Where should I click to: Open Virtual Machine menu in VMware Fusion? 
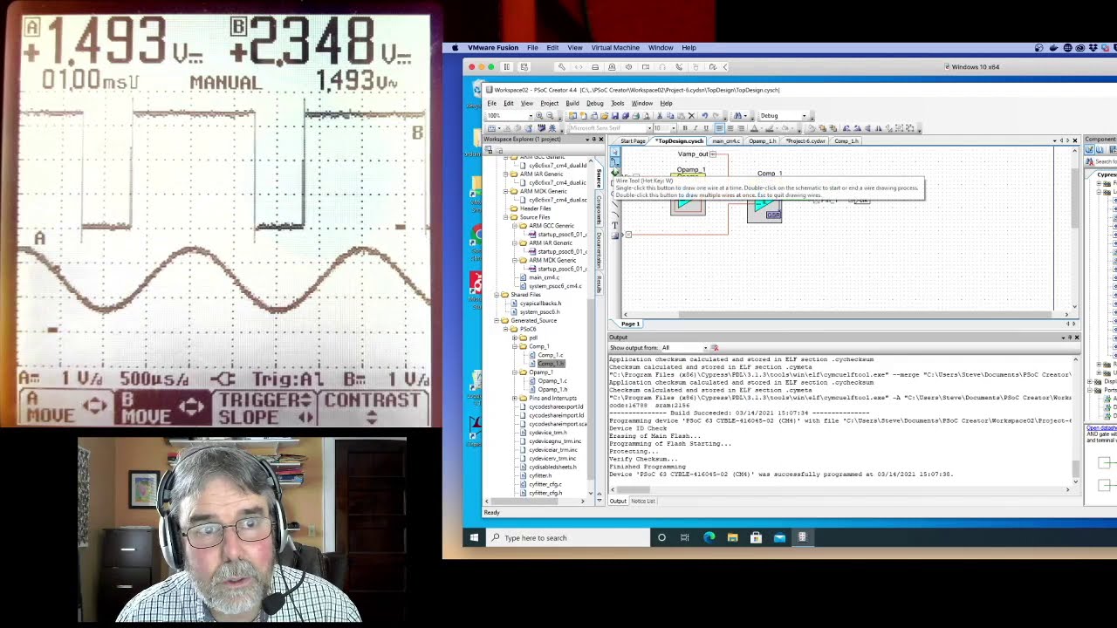tap(615, 48)
